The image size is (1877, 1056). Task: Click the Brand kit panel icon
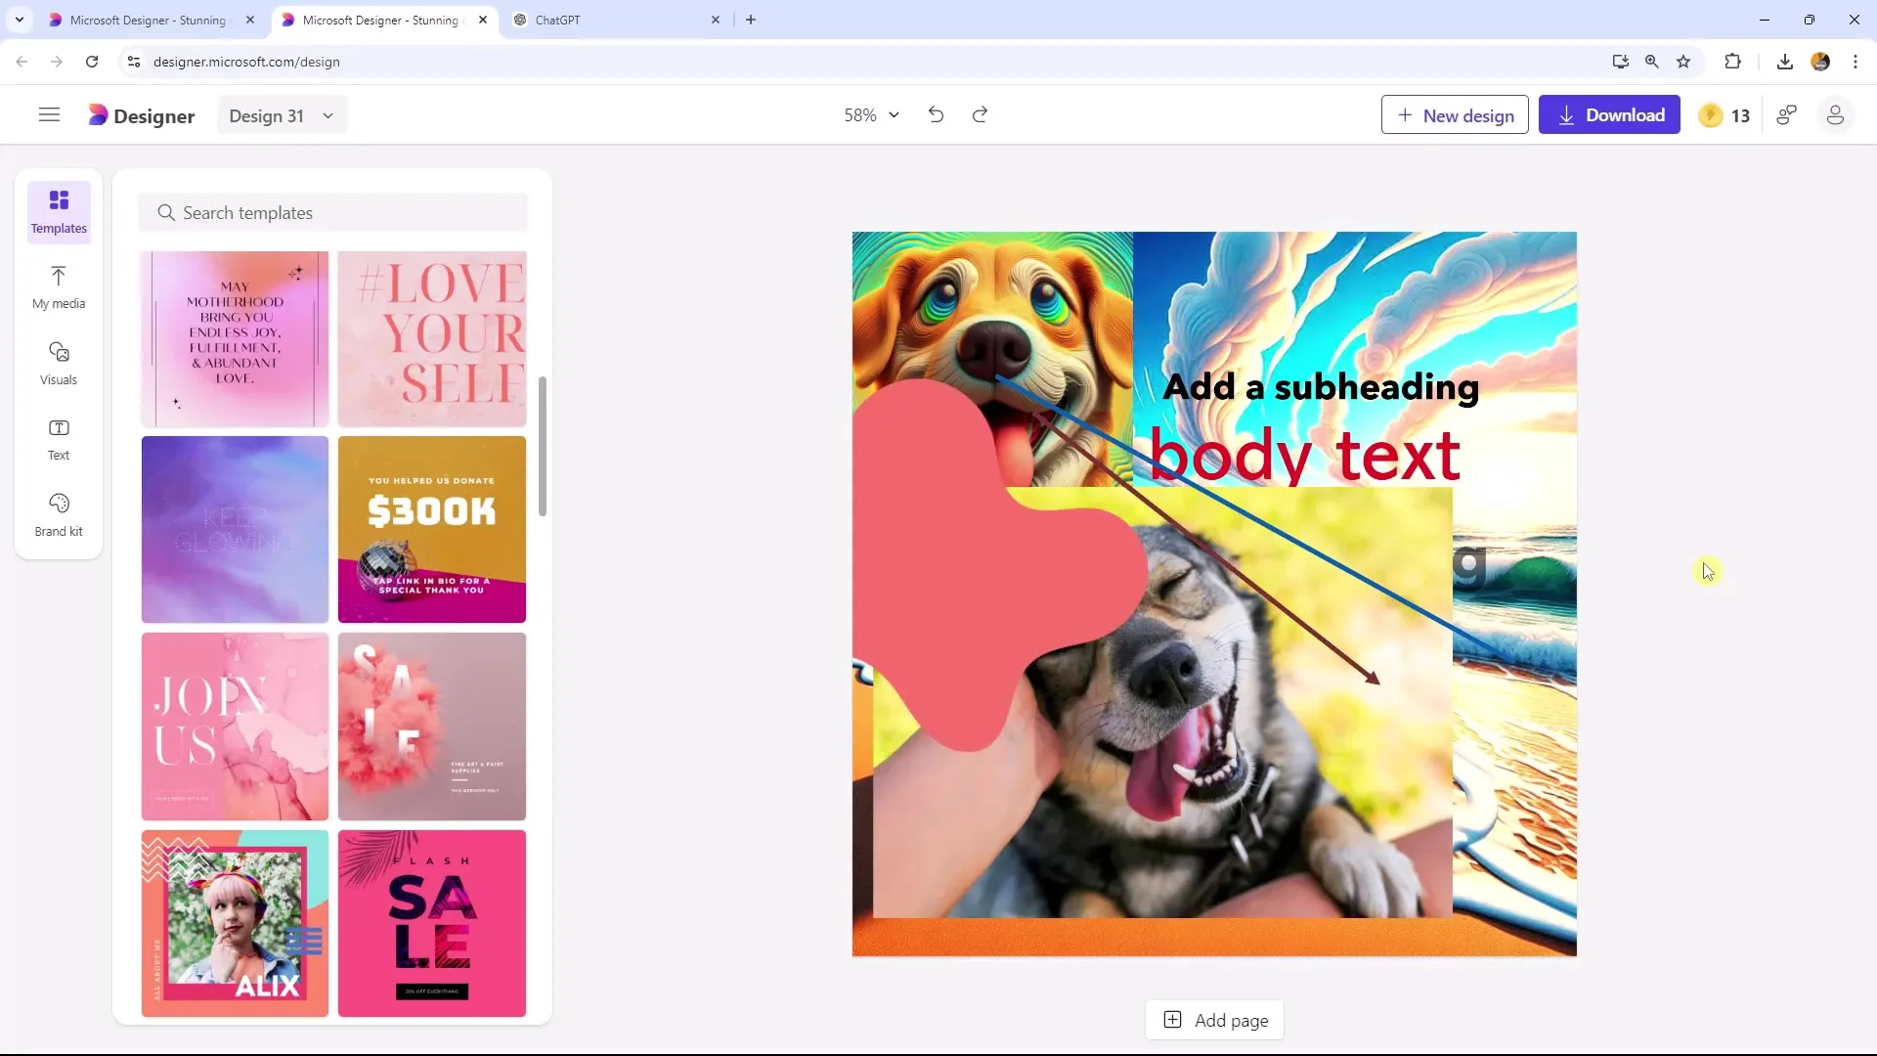pyautogui.click(x=58, y=513)
